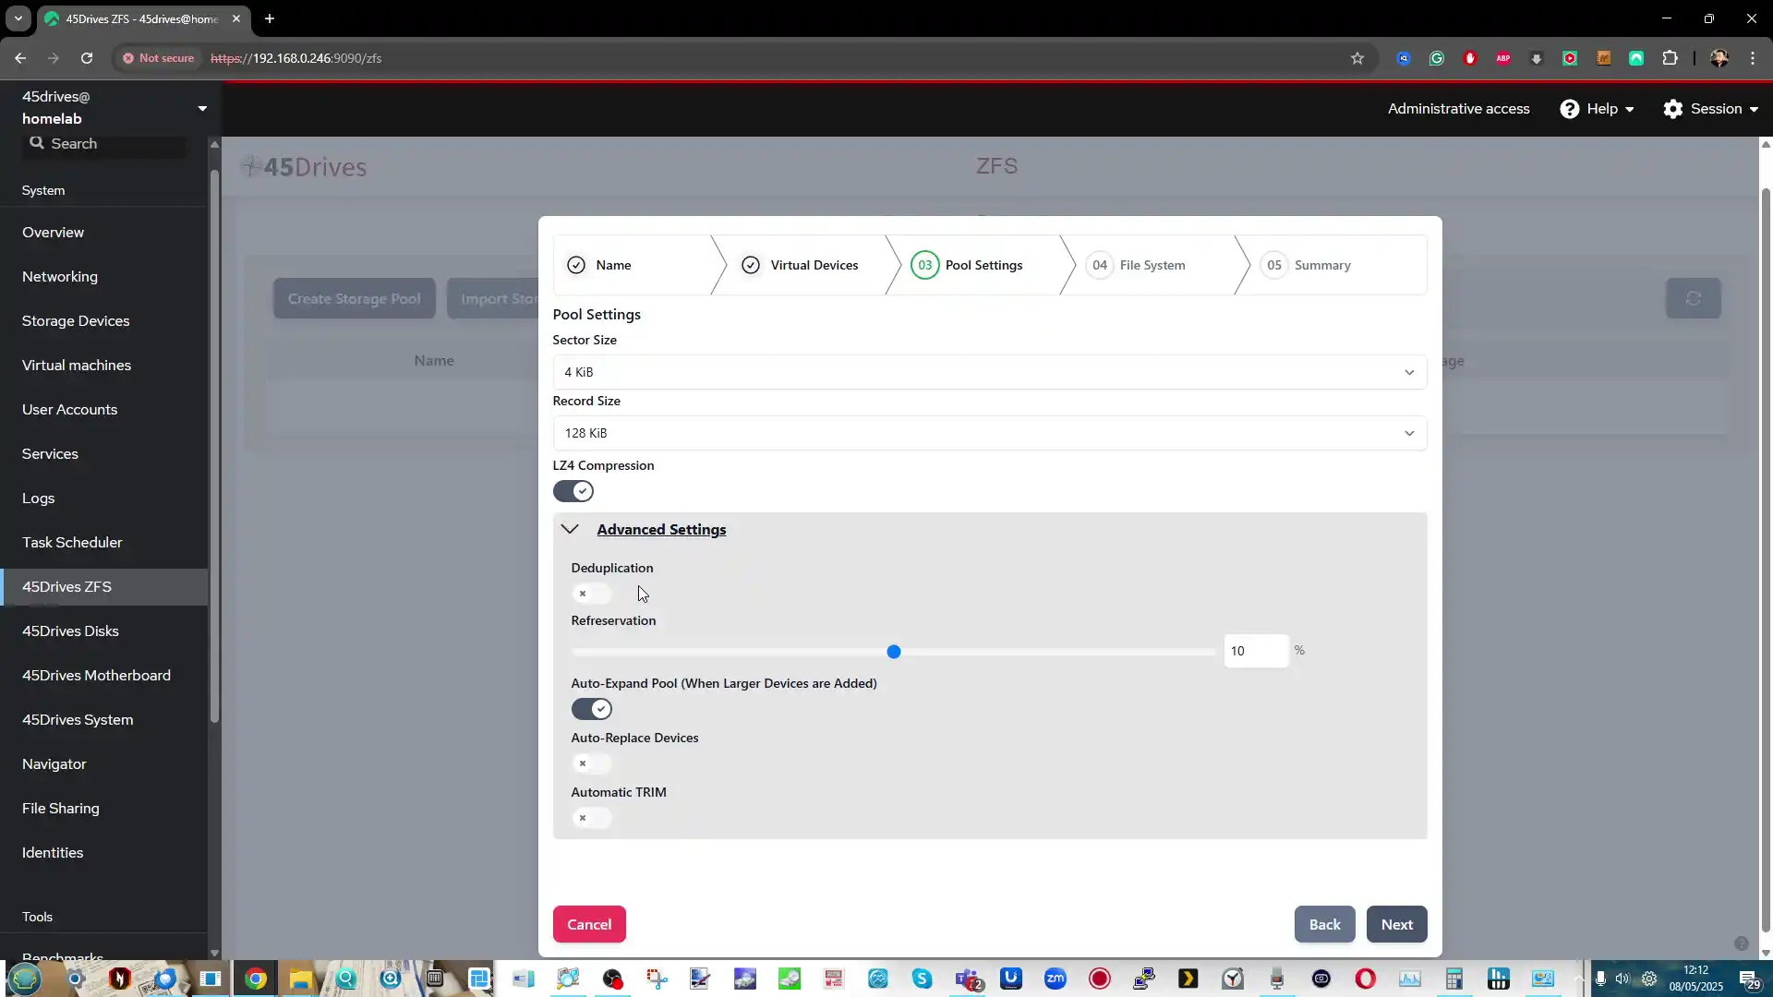
Task: Open Zoom from the taskbar
Action: click(1055, 979)
